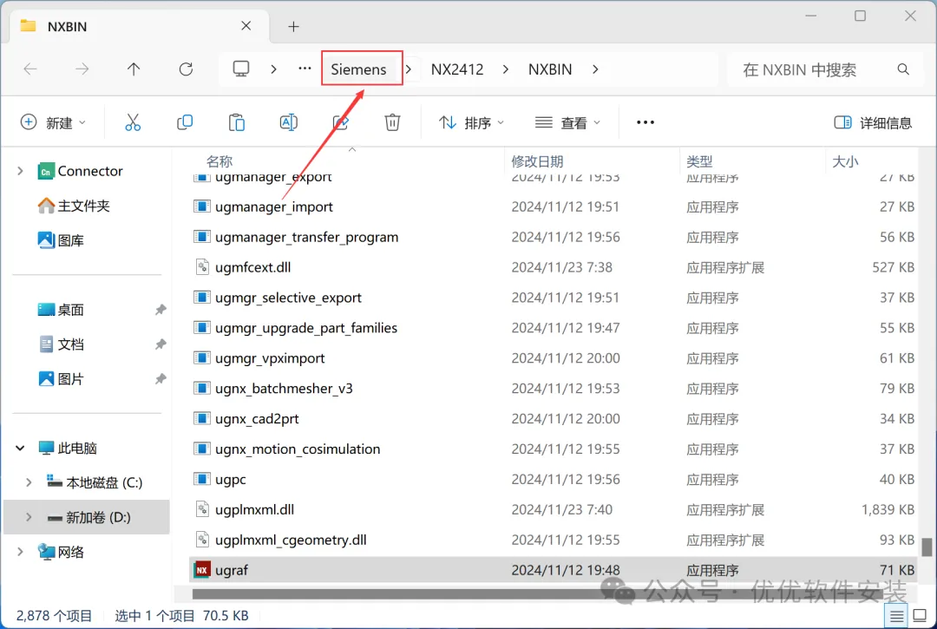Open Connector in navigation pane
The height and width of the screenshot is (629, 937).
(x=89, y=172)
